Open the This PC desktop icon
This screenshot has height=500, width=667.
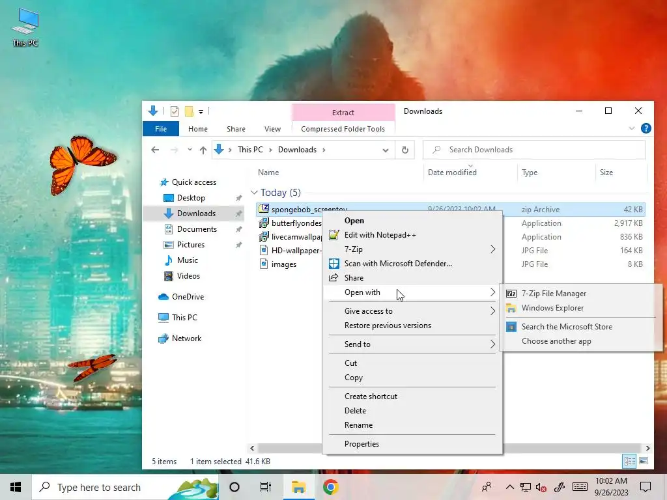(25, 27)
